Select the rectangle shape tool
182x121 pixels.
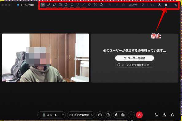(x=72, y=5)
